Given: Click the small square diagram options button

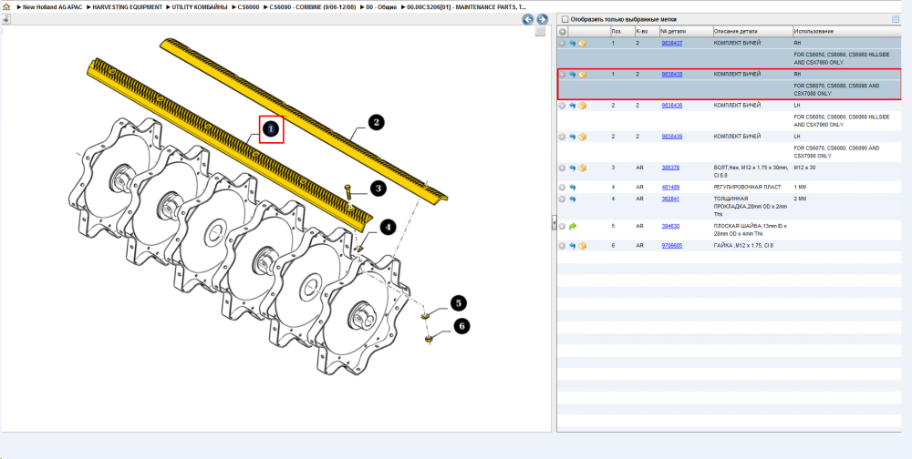Looking at the screenshot, I should click(540, 32).
